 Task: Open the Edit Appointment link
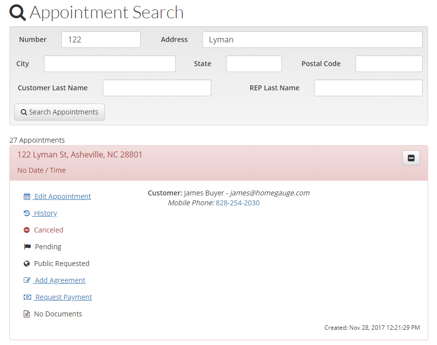click(x=62, y=196)
